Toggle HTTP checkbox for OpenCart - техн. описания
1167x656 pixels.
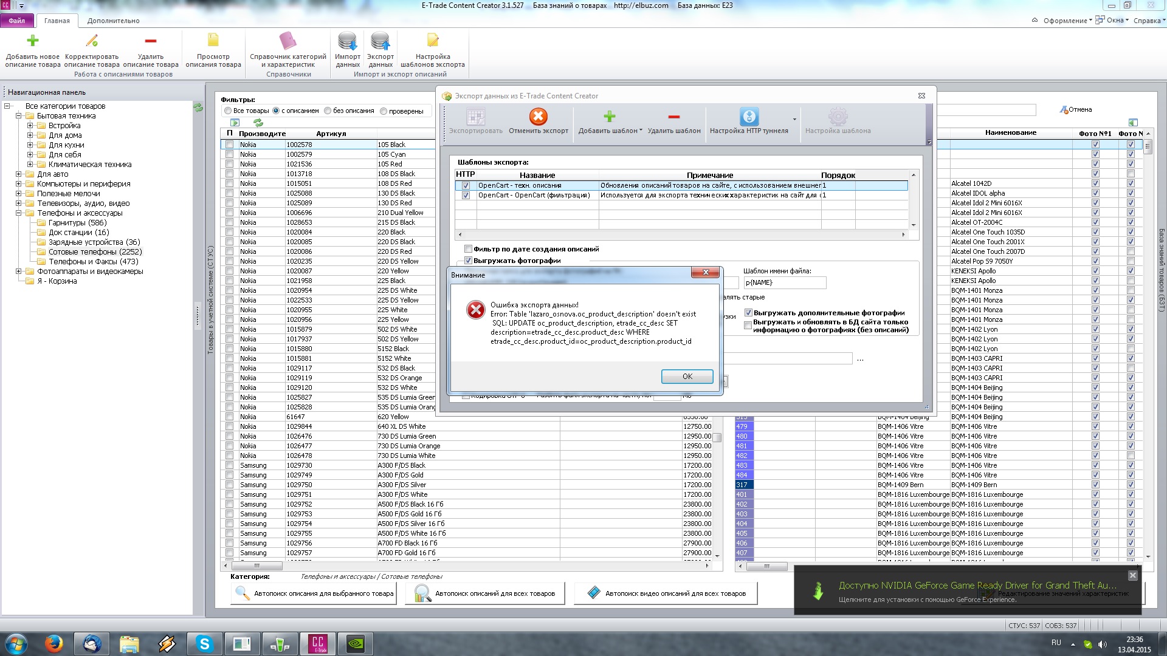click(x=466, y=185)
